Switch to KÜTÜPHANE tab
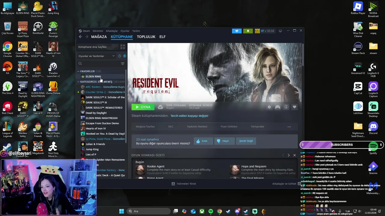The image size is (385, 216). [122, 37]
